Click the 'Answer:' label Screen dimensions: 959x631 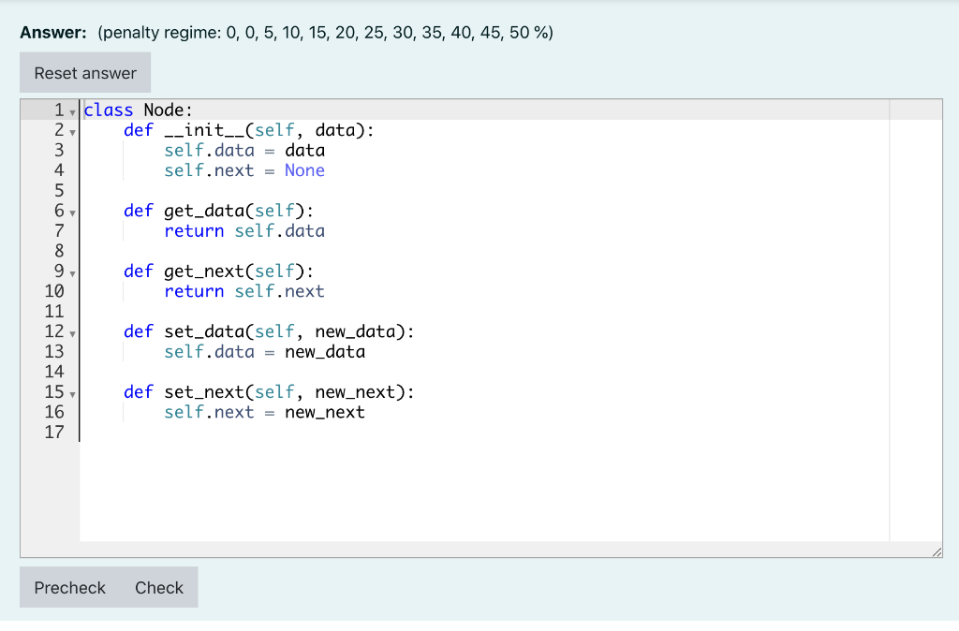[53, 33]
